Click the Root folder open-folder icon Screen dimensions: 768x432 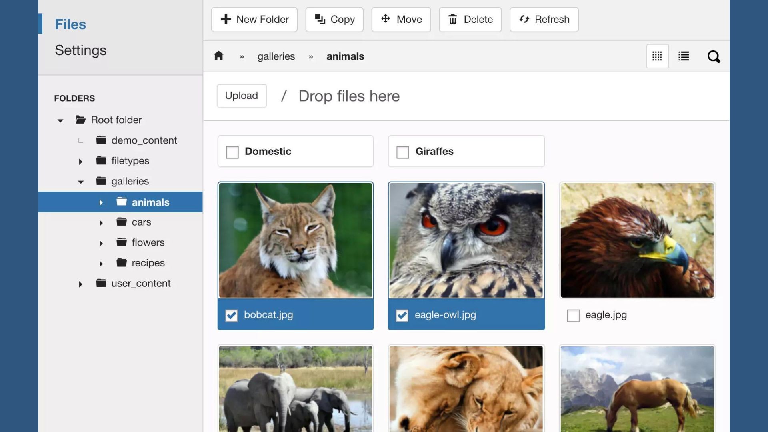tap(80, 119)
